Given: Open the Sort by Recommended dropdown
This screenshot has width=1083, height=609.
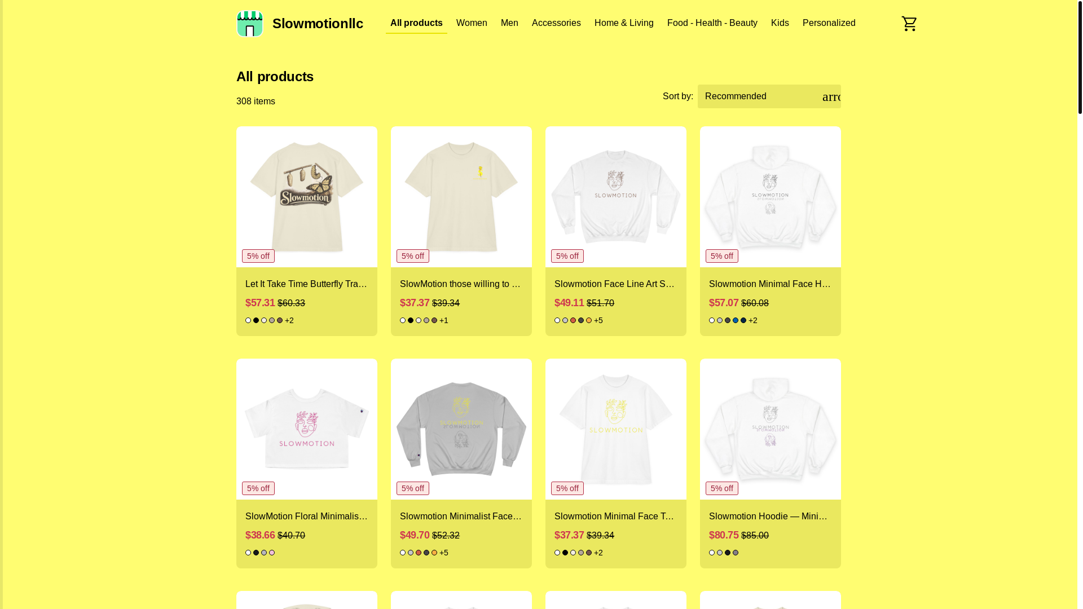Looking at the screenshot, I should (769, 96).
